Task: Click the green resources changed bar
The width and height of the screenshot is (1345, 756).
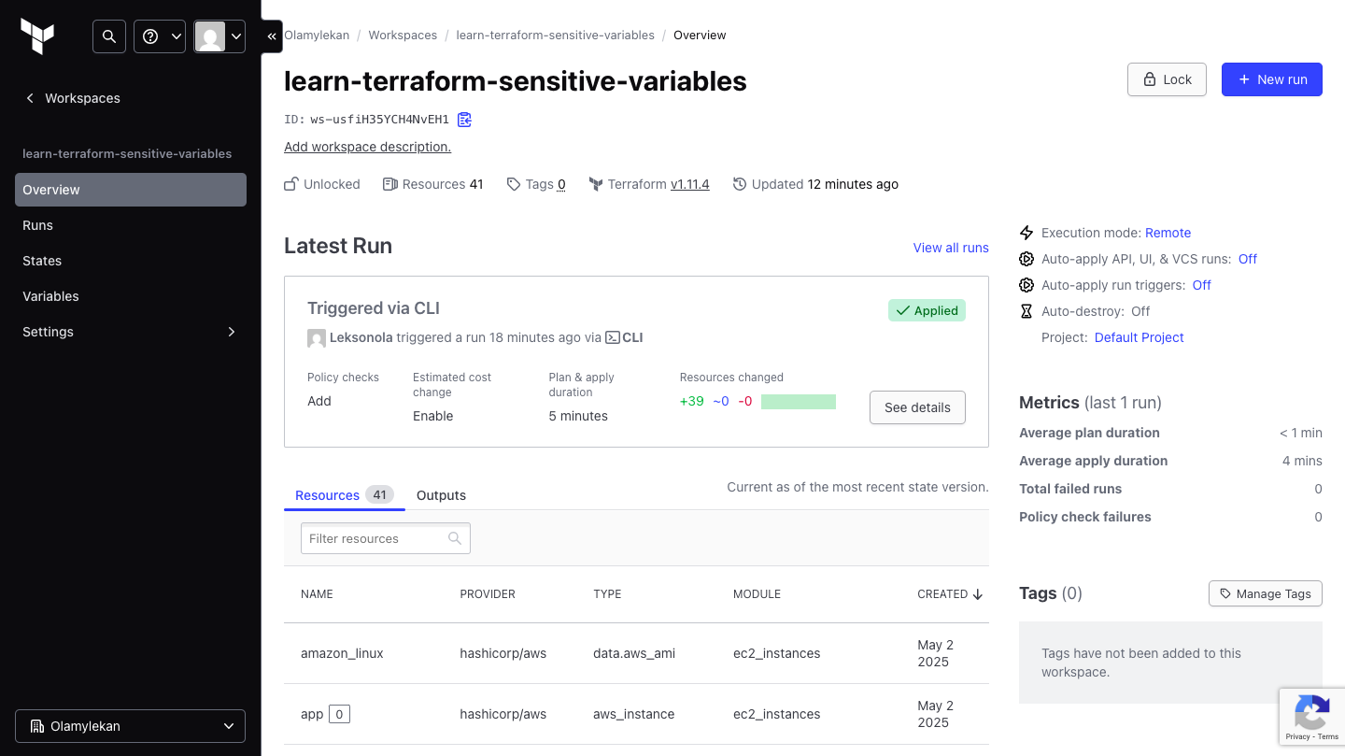Action: (x=799, y=402)
